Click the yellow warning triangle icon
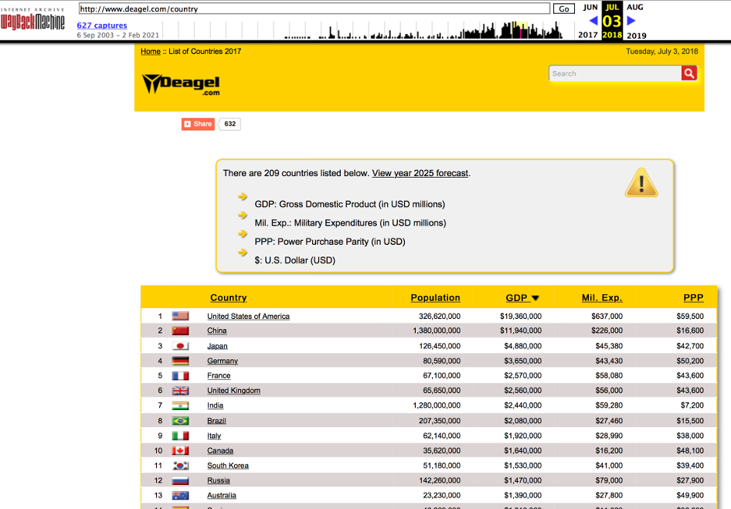731x509 pixels. click(641, 183)
